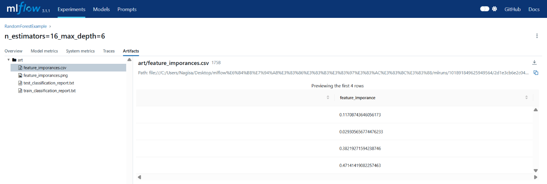Switch to the Traces tab

click(x=109, y=51)
